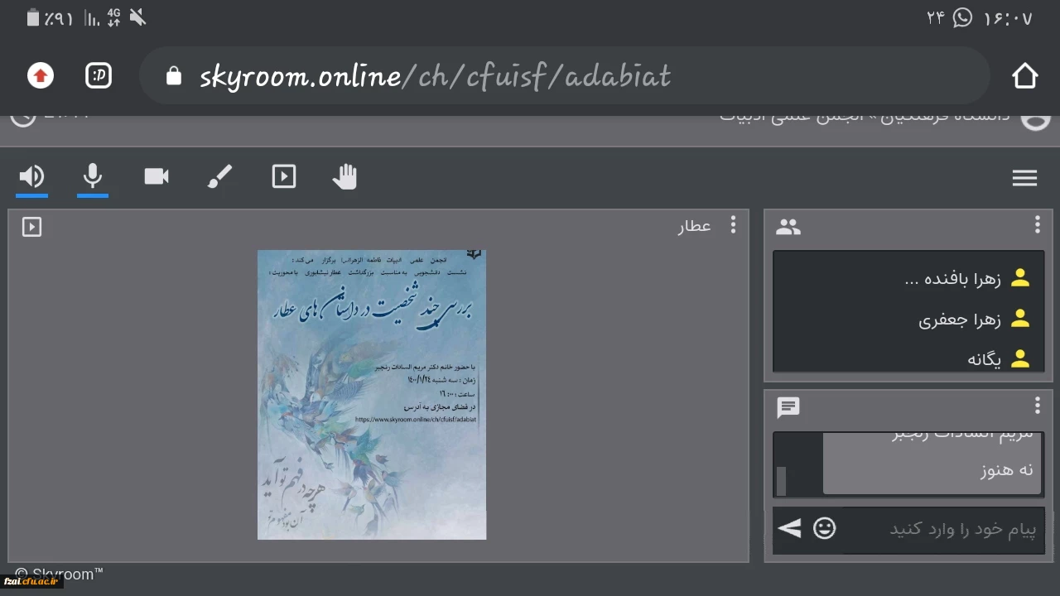
Task: Click the participants group icon
Action: (788, 227)
